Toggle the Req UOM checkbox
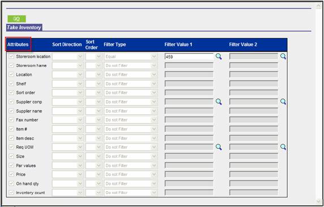The width and height of the screenshot is (324, 207). [11, 147]
